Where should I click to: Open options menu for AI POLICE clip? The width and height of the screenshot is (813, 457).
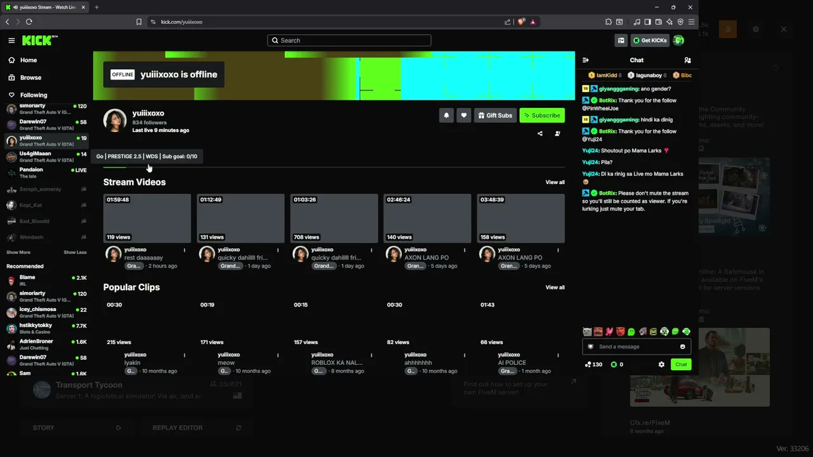pyautogui.click(x=558, y=355)
